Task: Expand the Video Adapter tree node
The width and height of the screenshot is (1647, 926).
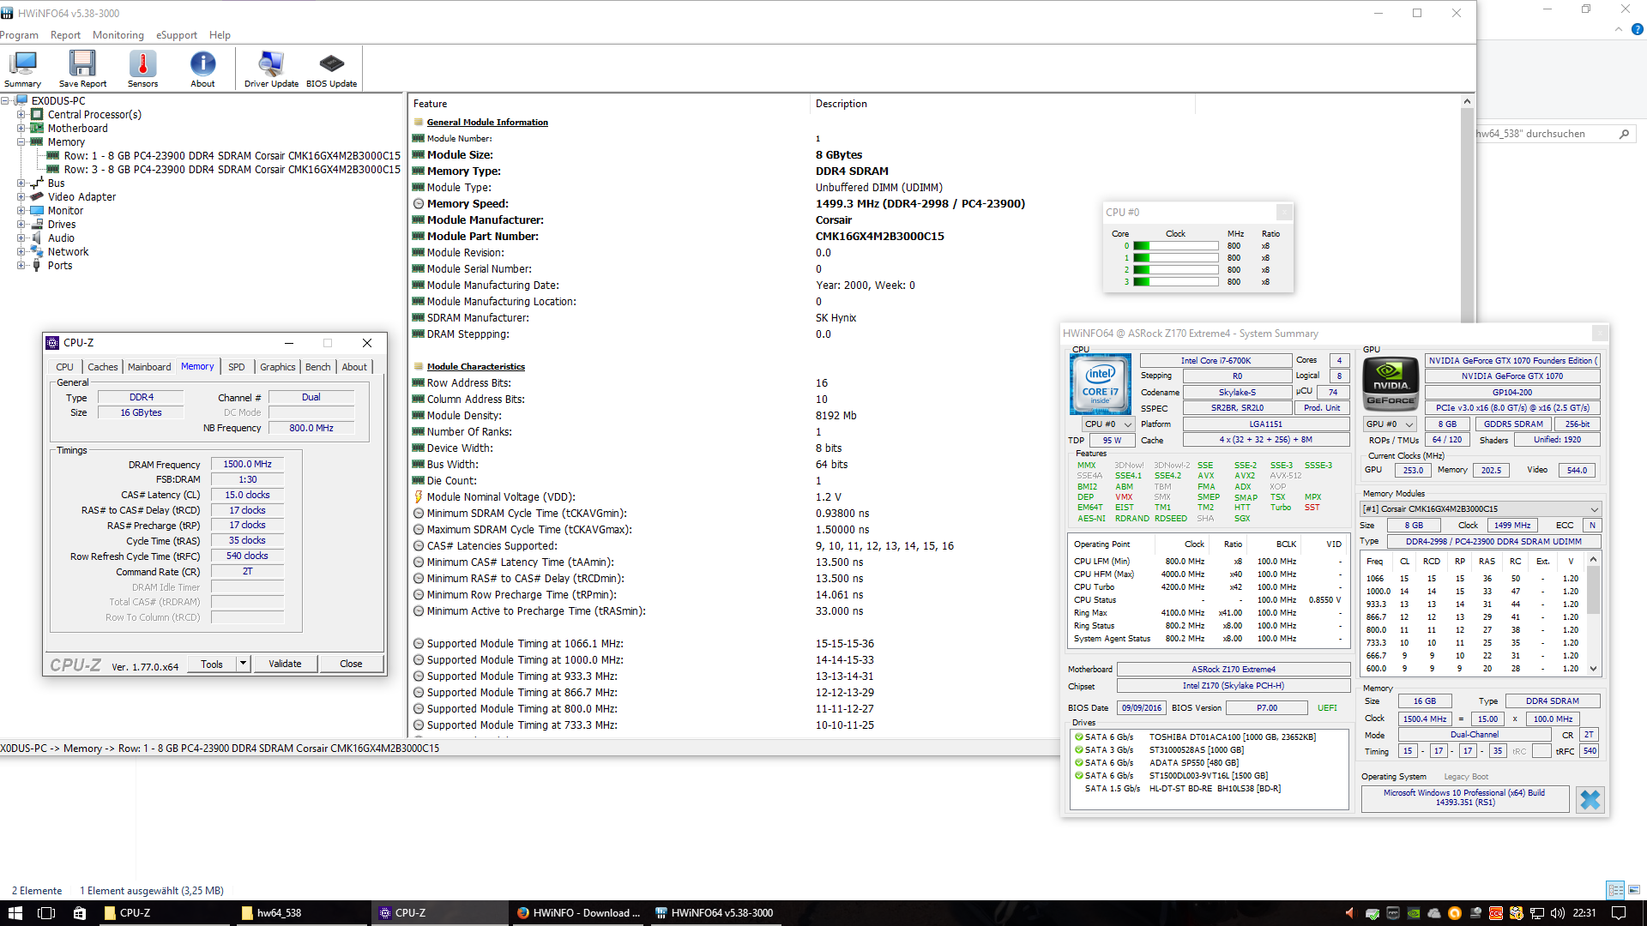Action: [21, 197]
